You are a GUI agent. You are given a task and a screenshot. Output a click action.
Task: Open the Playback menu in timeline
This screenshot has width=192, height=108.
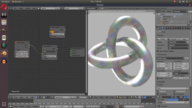(35, 106)
